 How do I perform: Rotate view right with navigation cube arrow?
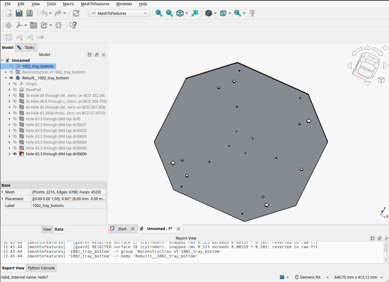(x=385, y=66)
